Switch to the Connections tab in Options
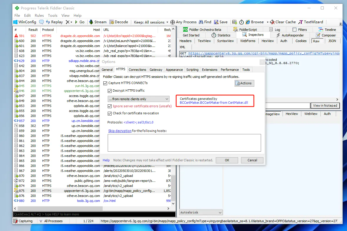The width and height of the screenshot is (347, 231). coord(137,70)
